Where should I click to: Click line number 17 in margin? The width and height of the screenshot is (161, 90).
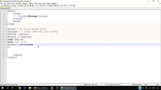[x=4, y=52]
